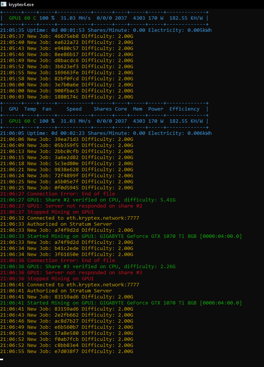This screenshot has width=264, height=367.
Task: Click the New Job 05b359f5 line
Action: (x=67, y=145)
